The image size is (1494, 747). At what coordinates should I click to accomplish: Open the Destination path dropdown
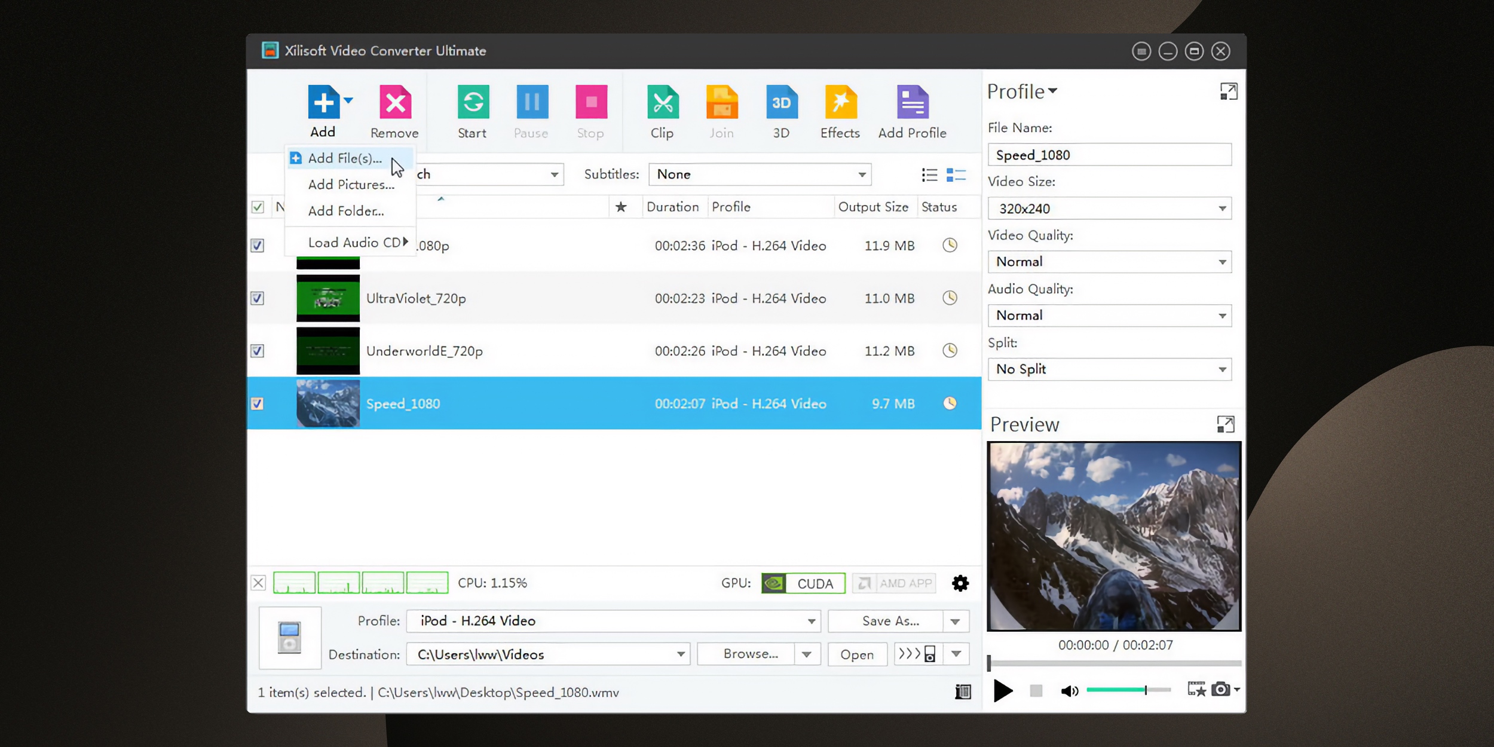pyautogui.click(x=548, y=654)
